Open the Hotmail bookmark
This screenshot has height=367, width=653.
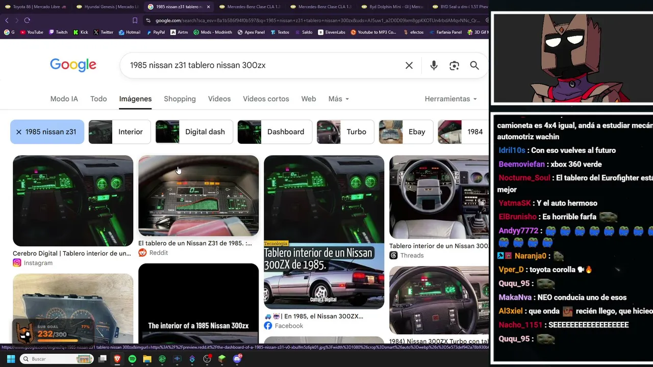130,32
